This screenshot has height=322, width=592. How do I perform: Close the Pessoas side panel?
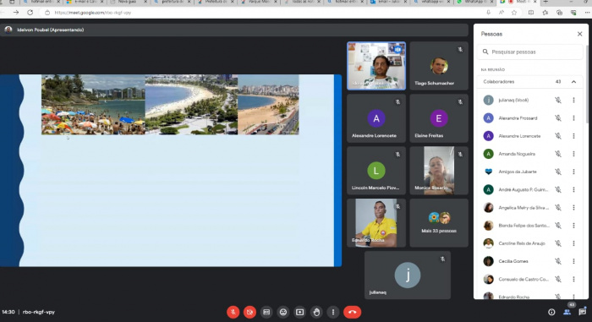[x=579, y=34]
